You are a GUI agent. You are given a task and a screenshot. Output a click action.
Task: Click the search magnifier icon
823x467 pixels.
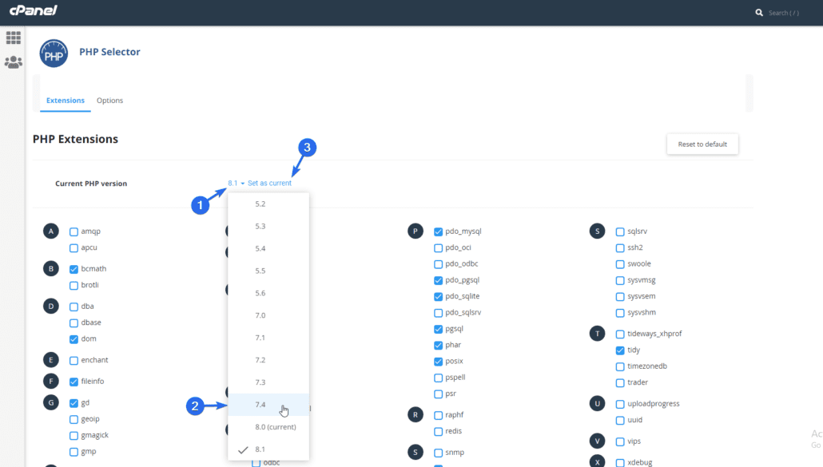pos(759,13)
